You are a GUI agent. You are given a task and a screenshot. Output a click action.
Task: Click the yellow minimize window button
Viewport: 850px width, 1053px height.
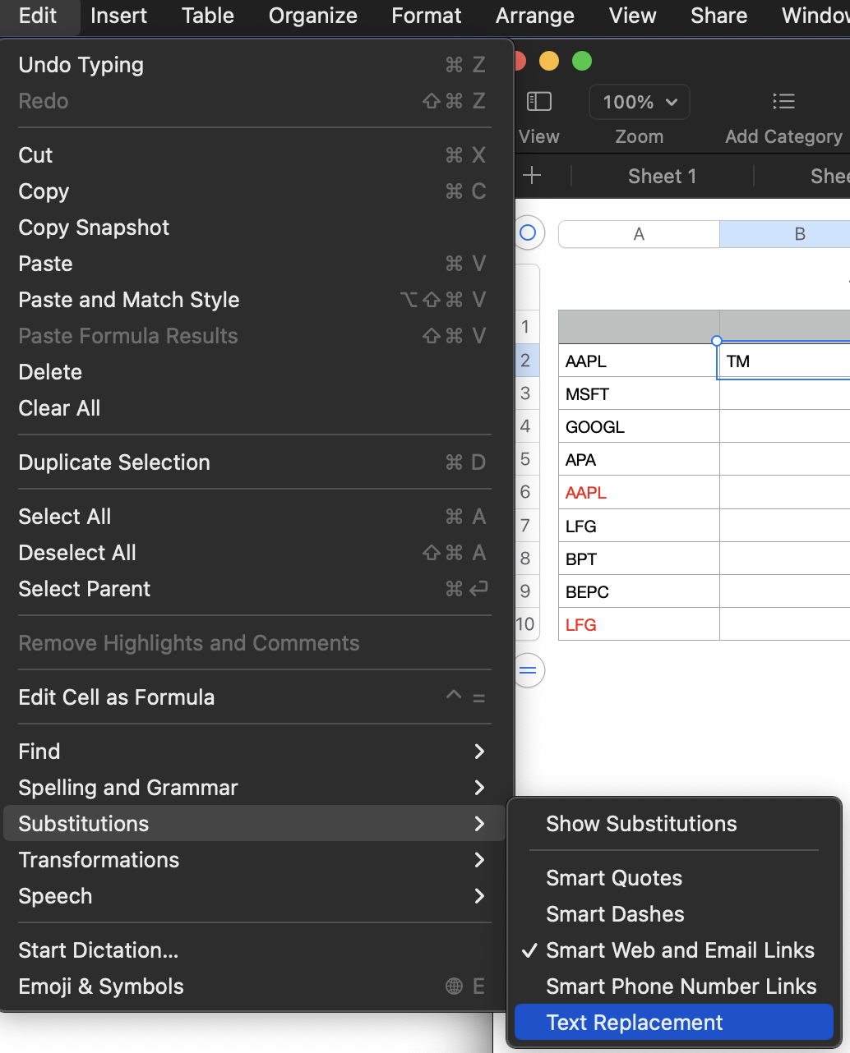[549, 61]
